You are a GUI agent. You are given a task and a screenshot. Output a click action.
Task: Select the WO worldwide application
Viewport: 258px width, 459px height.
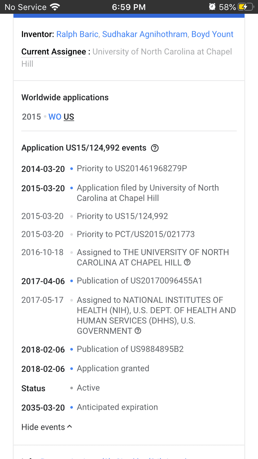tap(55, 117)
